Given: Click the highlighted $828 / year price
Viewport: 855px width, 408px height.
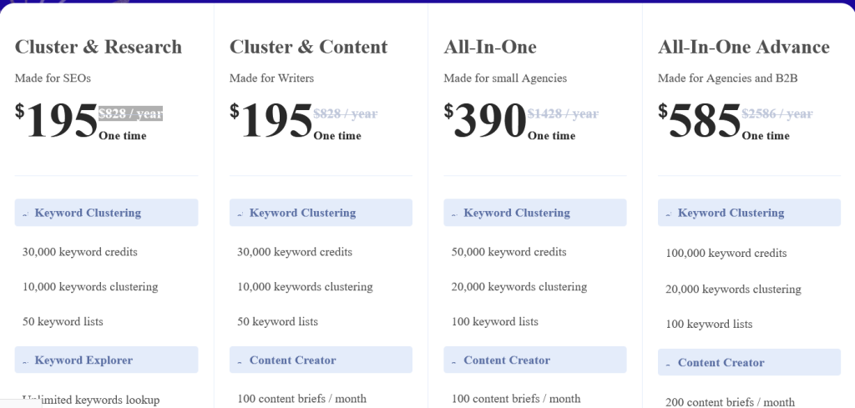Looking at the screenshot, I should click(x=130, y=113).
